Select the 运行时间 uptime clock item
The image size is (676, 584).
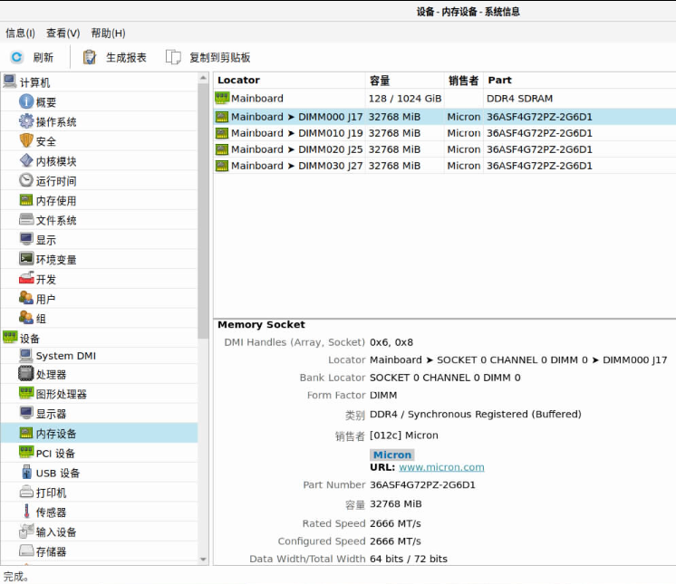tap(26, 181)
